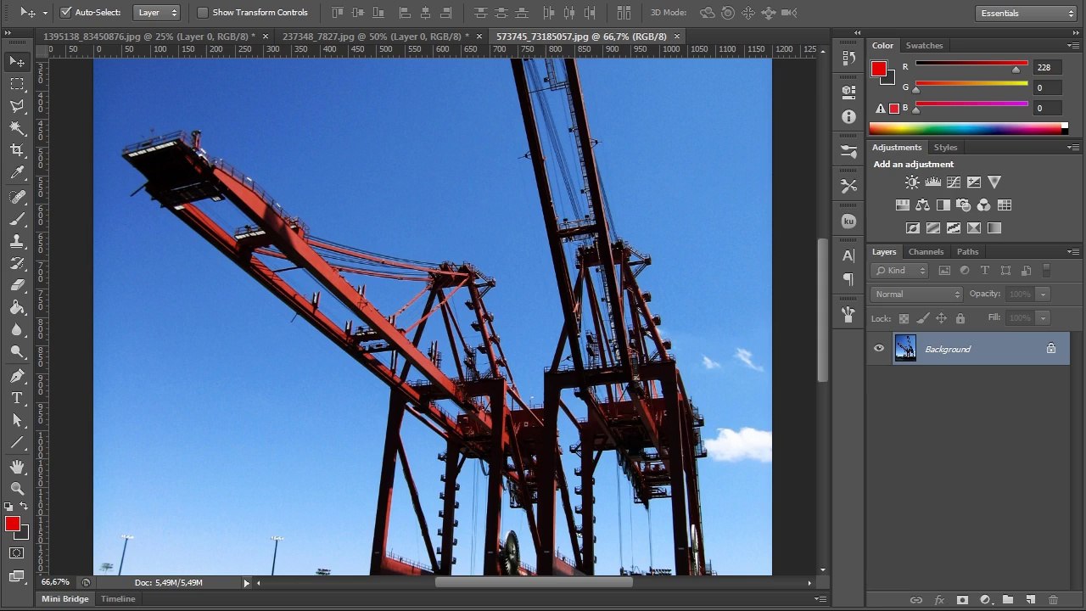This screenshot has height=611, width=1086.
Task: Open the Info panel icon
Action: click(x=848, y=116)
